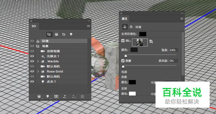The width and height of the screenshot is (216, 114).
Task: Open the IBL 颜色 color swatch
Action: point(134,50)
